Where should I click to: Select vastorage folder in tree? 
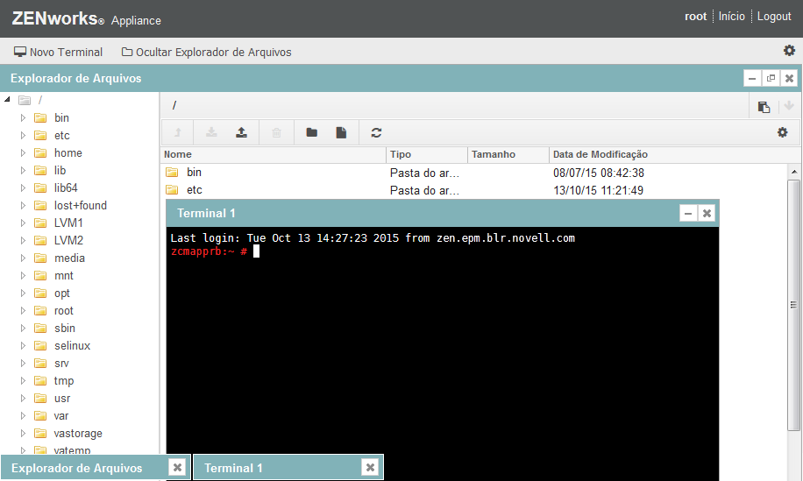click(78, 434)
